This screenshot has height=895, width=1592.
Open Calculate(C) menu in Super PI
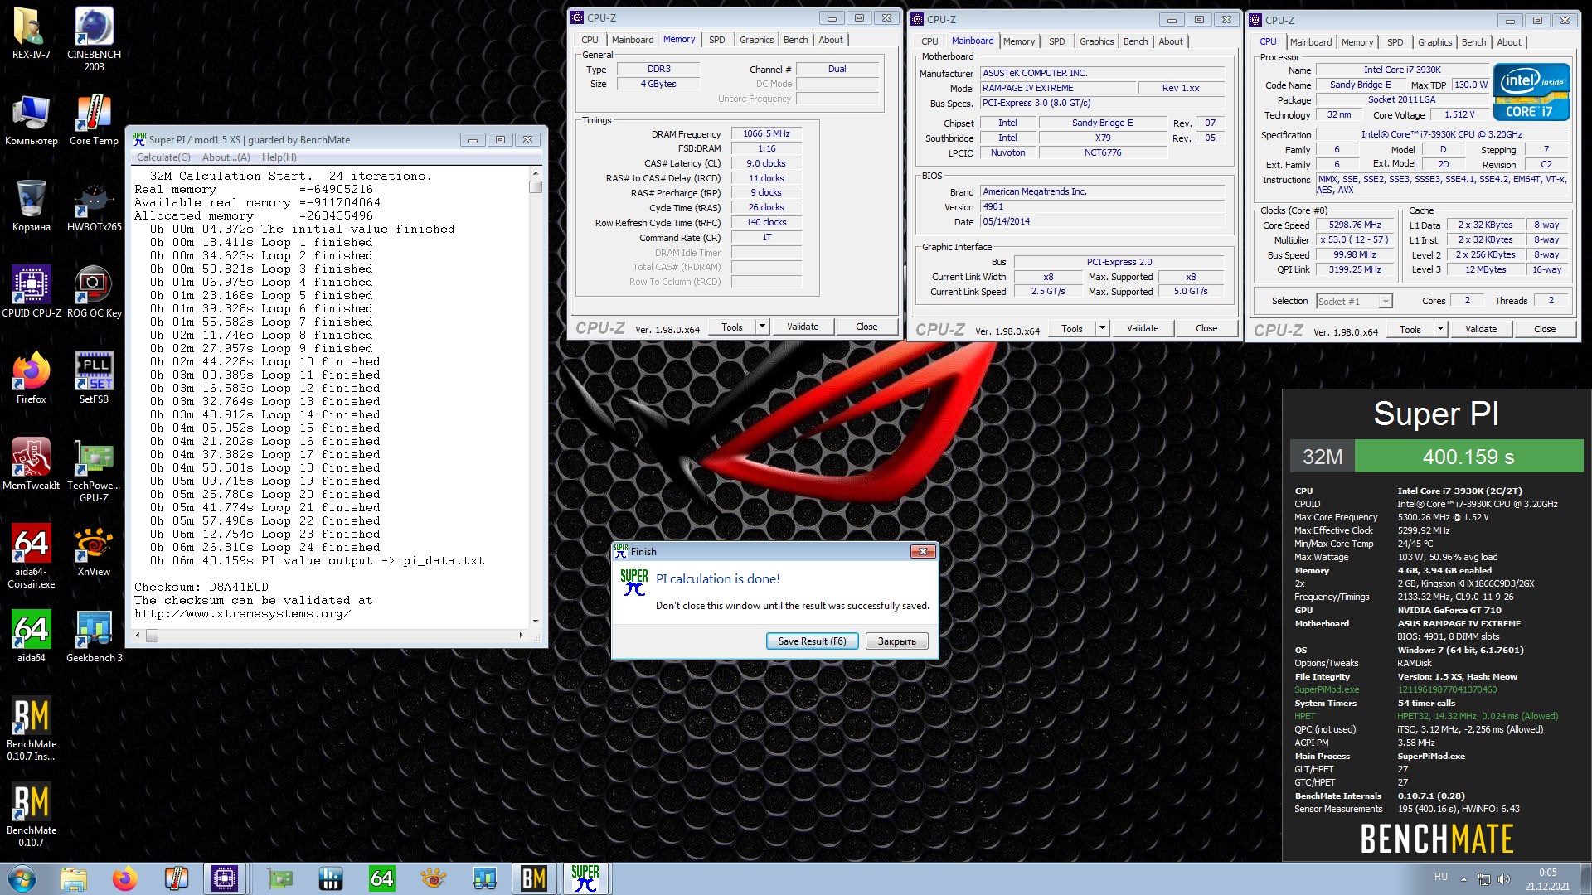pyautogui.click(x=163, y=157)
